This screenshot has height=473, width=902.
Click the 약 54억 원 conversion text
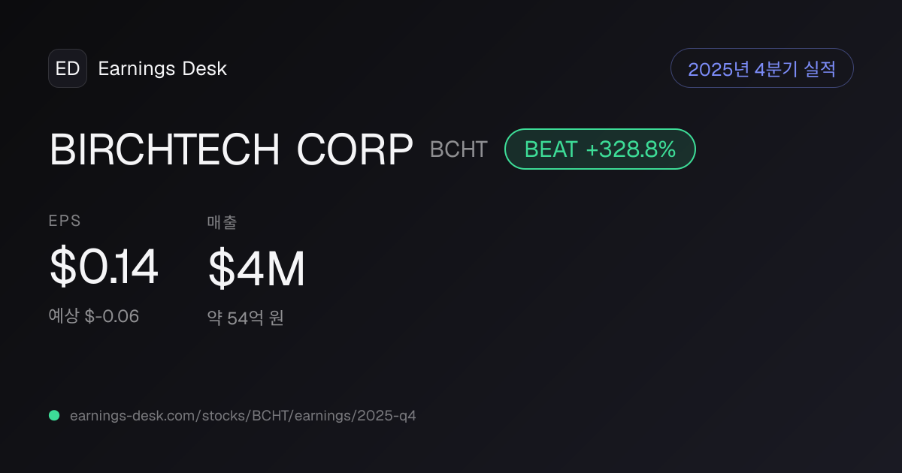(x=246, y=318)
